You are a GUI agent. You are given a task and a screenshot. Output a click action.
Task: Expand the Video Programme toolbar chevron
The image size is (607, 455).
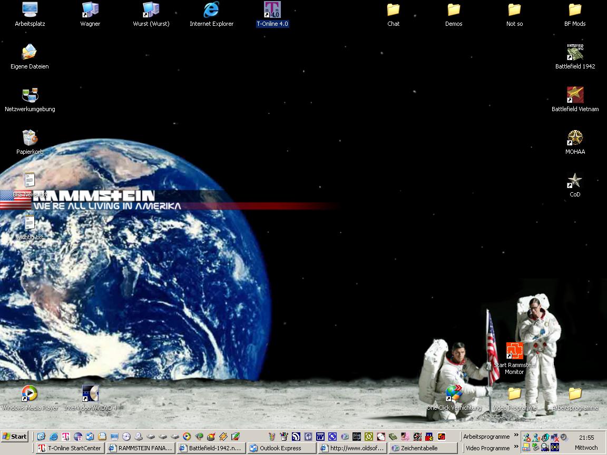(x=516, y=447)
